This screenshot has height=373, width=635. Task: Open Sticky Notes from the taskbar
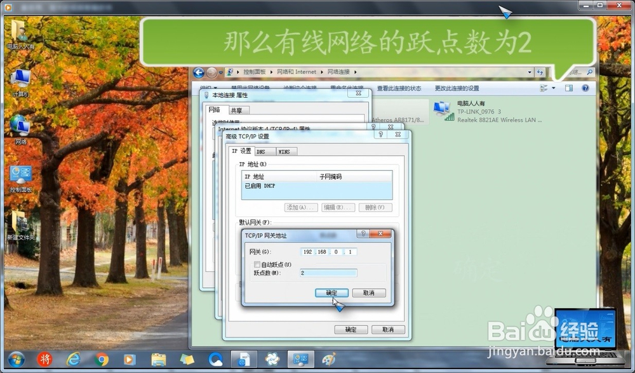click(x=187, y=359)
